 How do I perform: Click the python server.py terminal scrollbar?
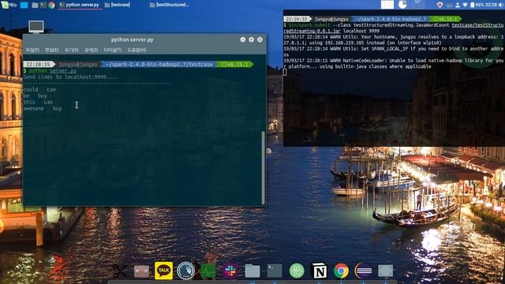tap(264, 167)
